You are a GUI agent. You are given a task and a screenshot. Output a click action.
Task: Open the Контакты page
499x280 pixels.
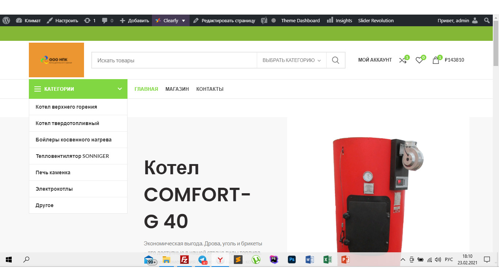coord(210,89)
